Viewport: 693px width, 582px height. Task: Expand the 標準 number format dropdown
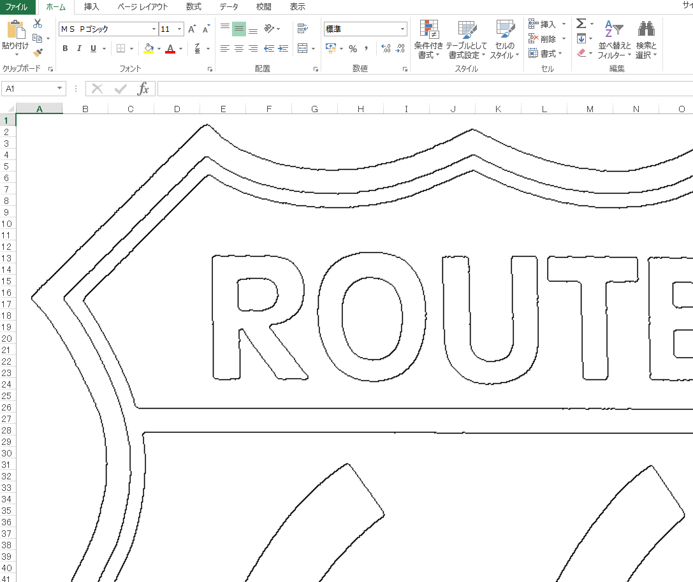(x=402, y=29)
